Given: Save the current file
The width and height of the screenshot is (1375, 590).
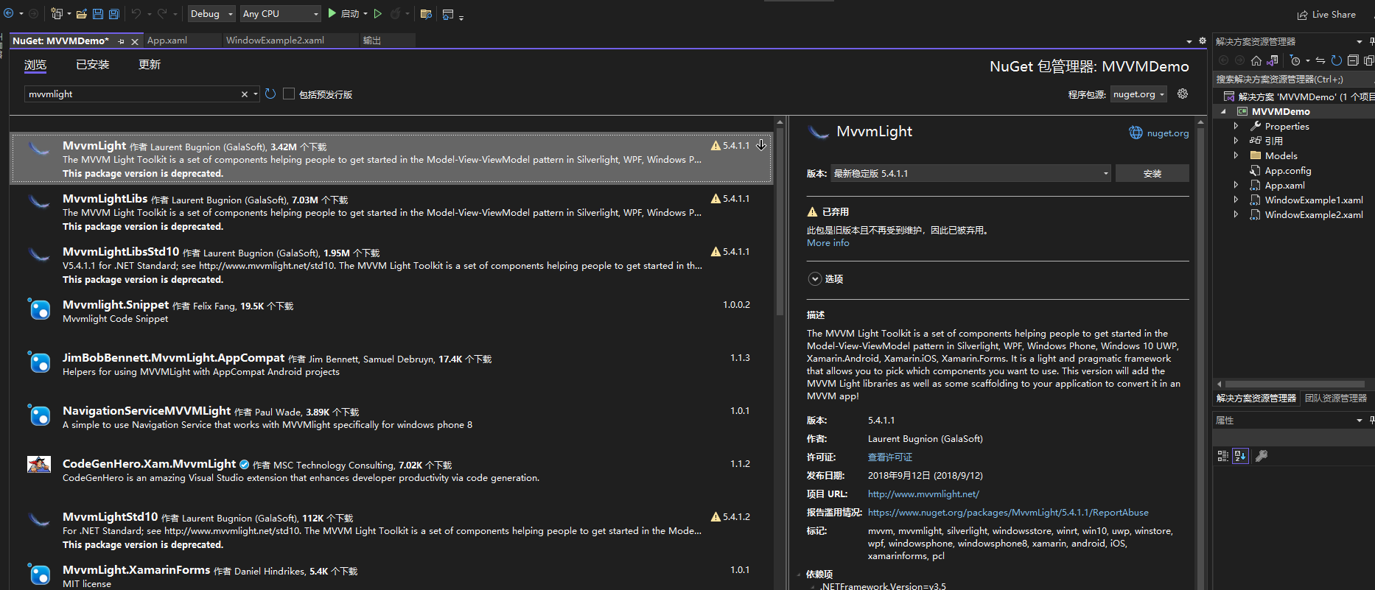Looking at the screenshot, I should [98, 13].
